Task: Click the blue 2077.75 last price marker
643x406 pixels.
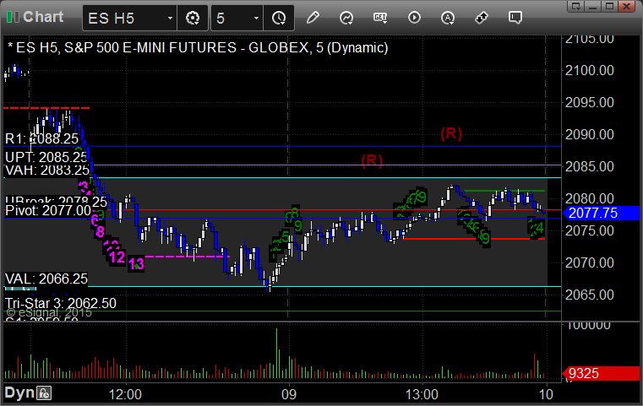Action: click(601, 213)
